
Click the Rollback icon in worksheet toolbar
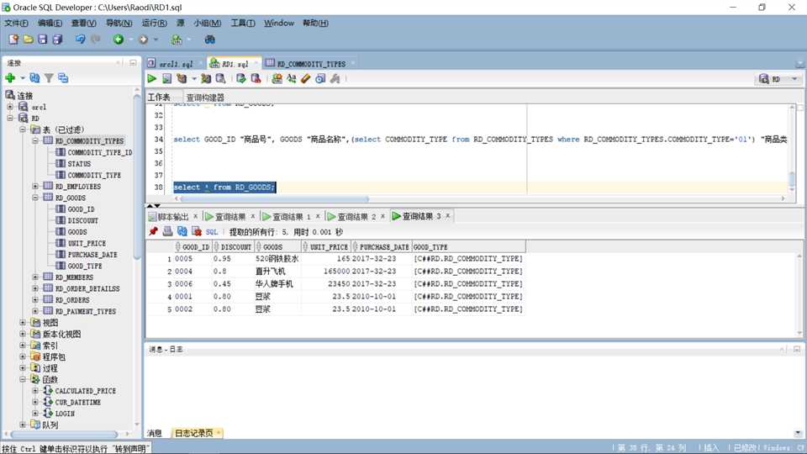256,78
